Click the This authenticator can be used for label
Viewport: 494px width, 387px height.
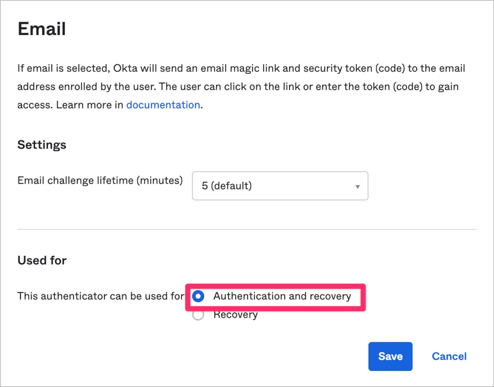click(x=100, y=296)
